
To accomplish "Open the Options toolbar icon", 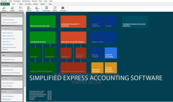I will pyautogui.click(x=55, y=9).
